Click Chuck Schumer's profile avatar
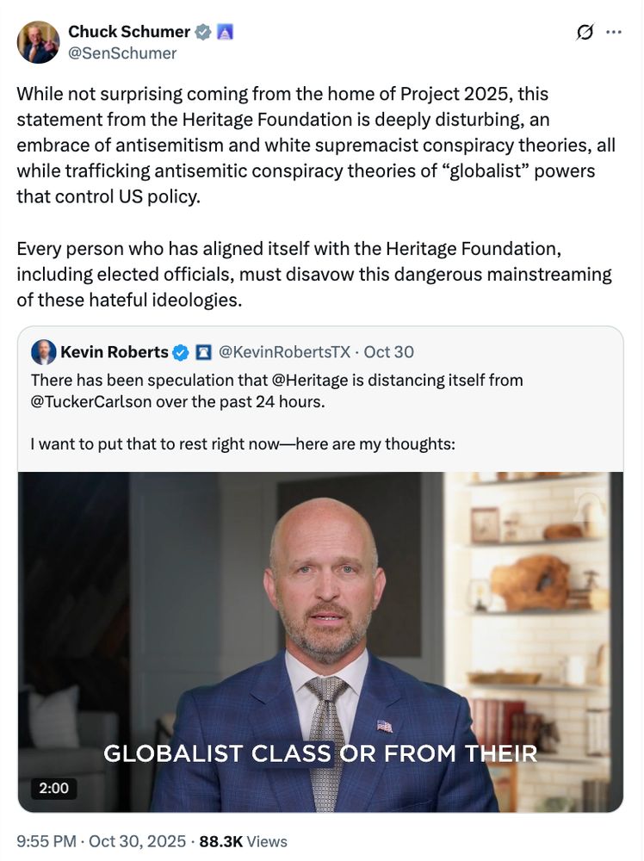The height and width of the screenshot is (861, 644). click(x=38, y=41)
